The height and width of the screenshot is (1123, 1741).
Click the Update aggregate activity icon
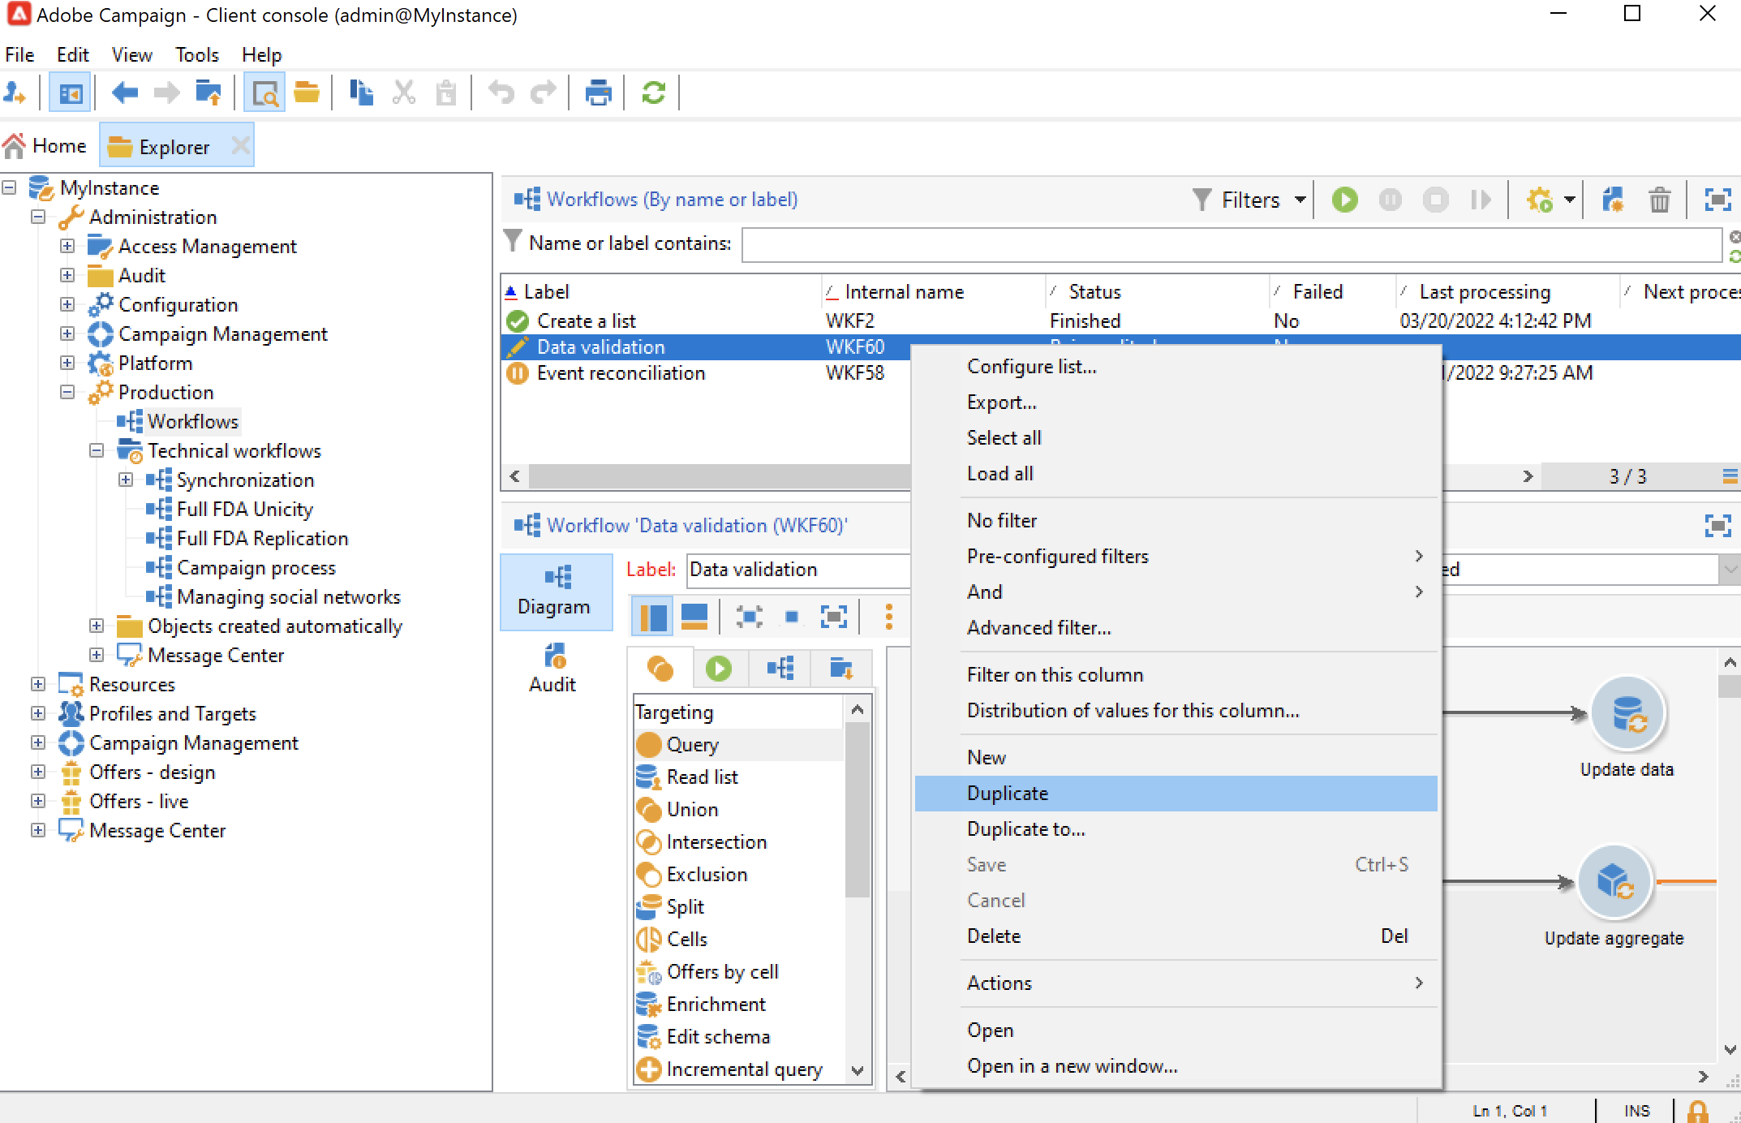point(1614,882)
